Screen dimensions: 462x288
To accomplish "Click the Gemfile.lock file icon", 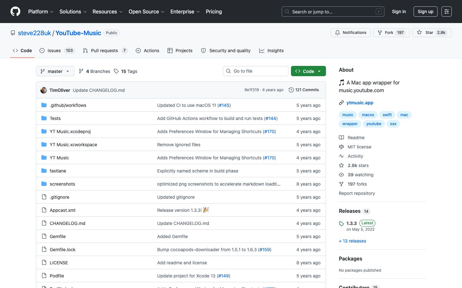I will [x=44, y=249].
